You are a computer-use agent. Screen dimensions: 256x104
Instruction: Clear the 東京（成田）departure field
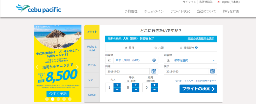[154, 60]
